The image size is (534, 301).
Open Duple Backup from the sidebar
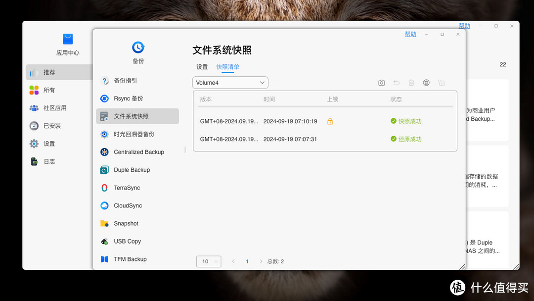pyautogui.click(x=104, y=170)
